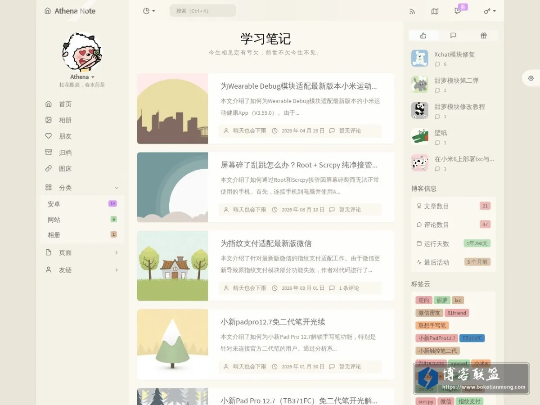Open article 屏幕碎了乱跳怎么办？Root + Scrcpy
This screenshot has width=540, height=405.
pos(299,165)
